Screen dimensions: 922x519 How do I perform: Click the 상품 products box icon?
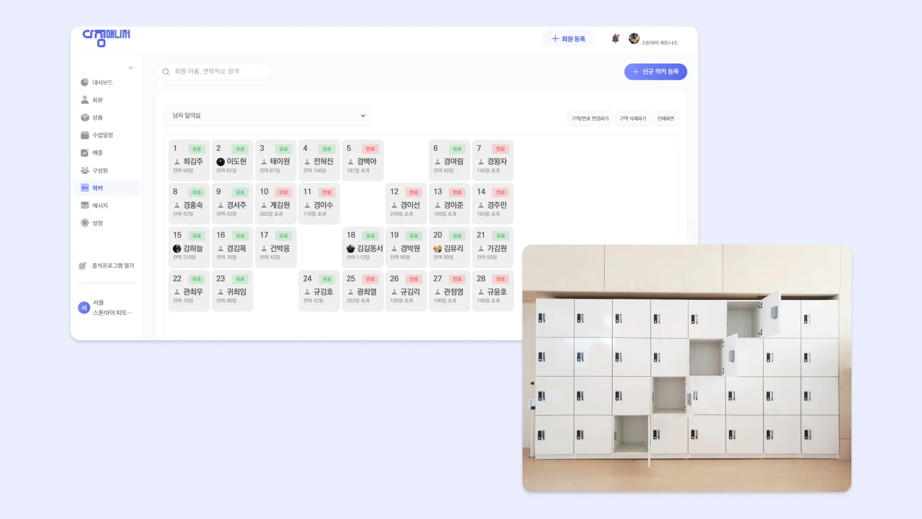(85, 117)
